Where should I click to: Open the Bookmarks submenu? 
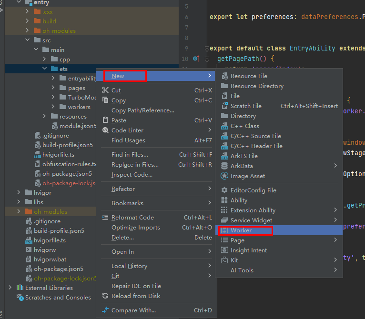click(156, 203)
